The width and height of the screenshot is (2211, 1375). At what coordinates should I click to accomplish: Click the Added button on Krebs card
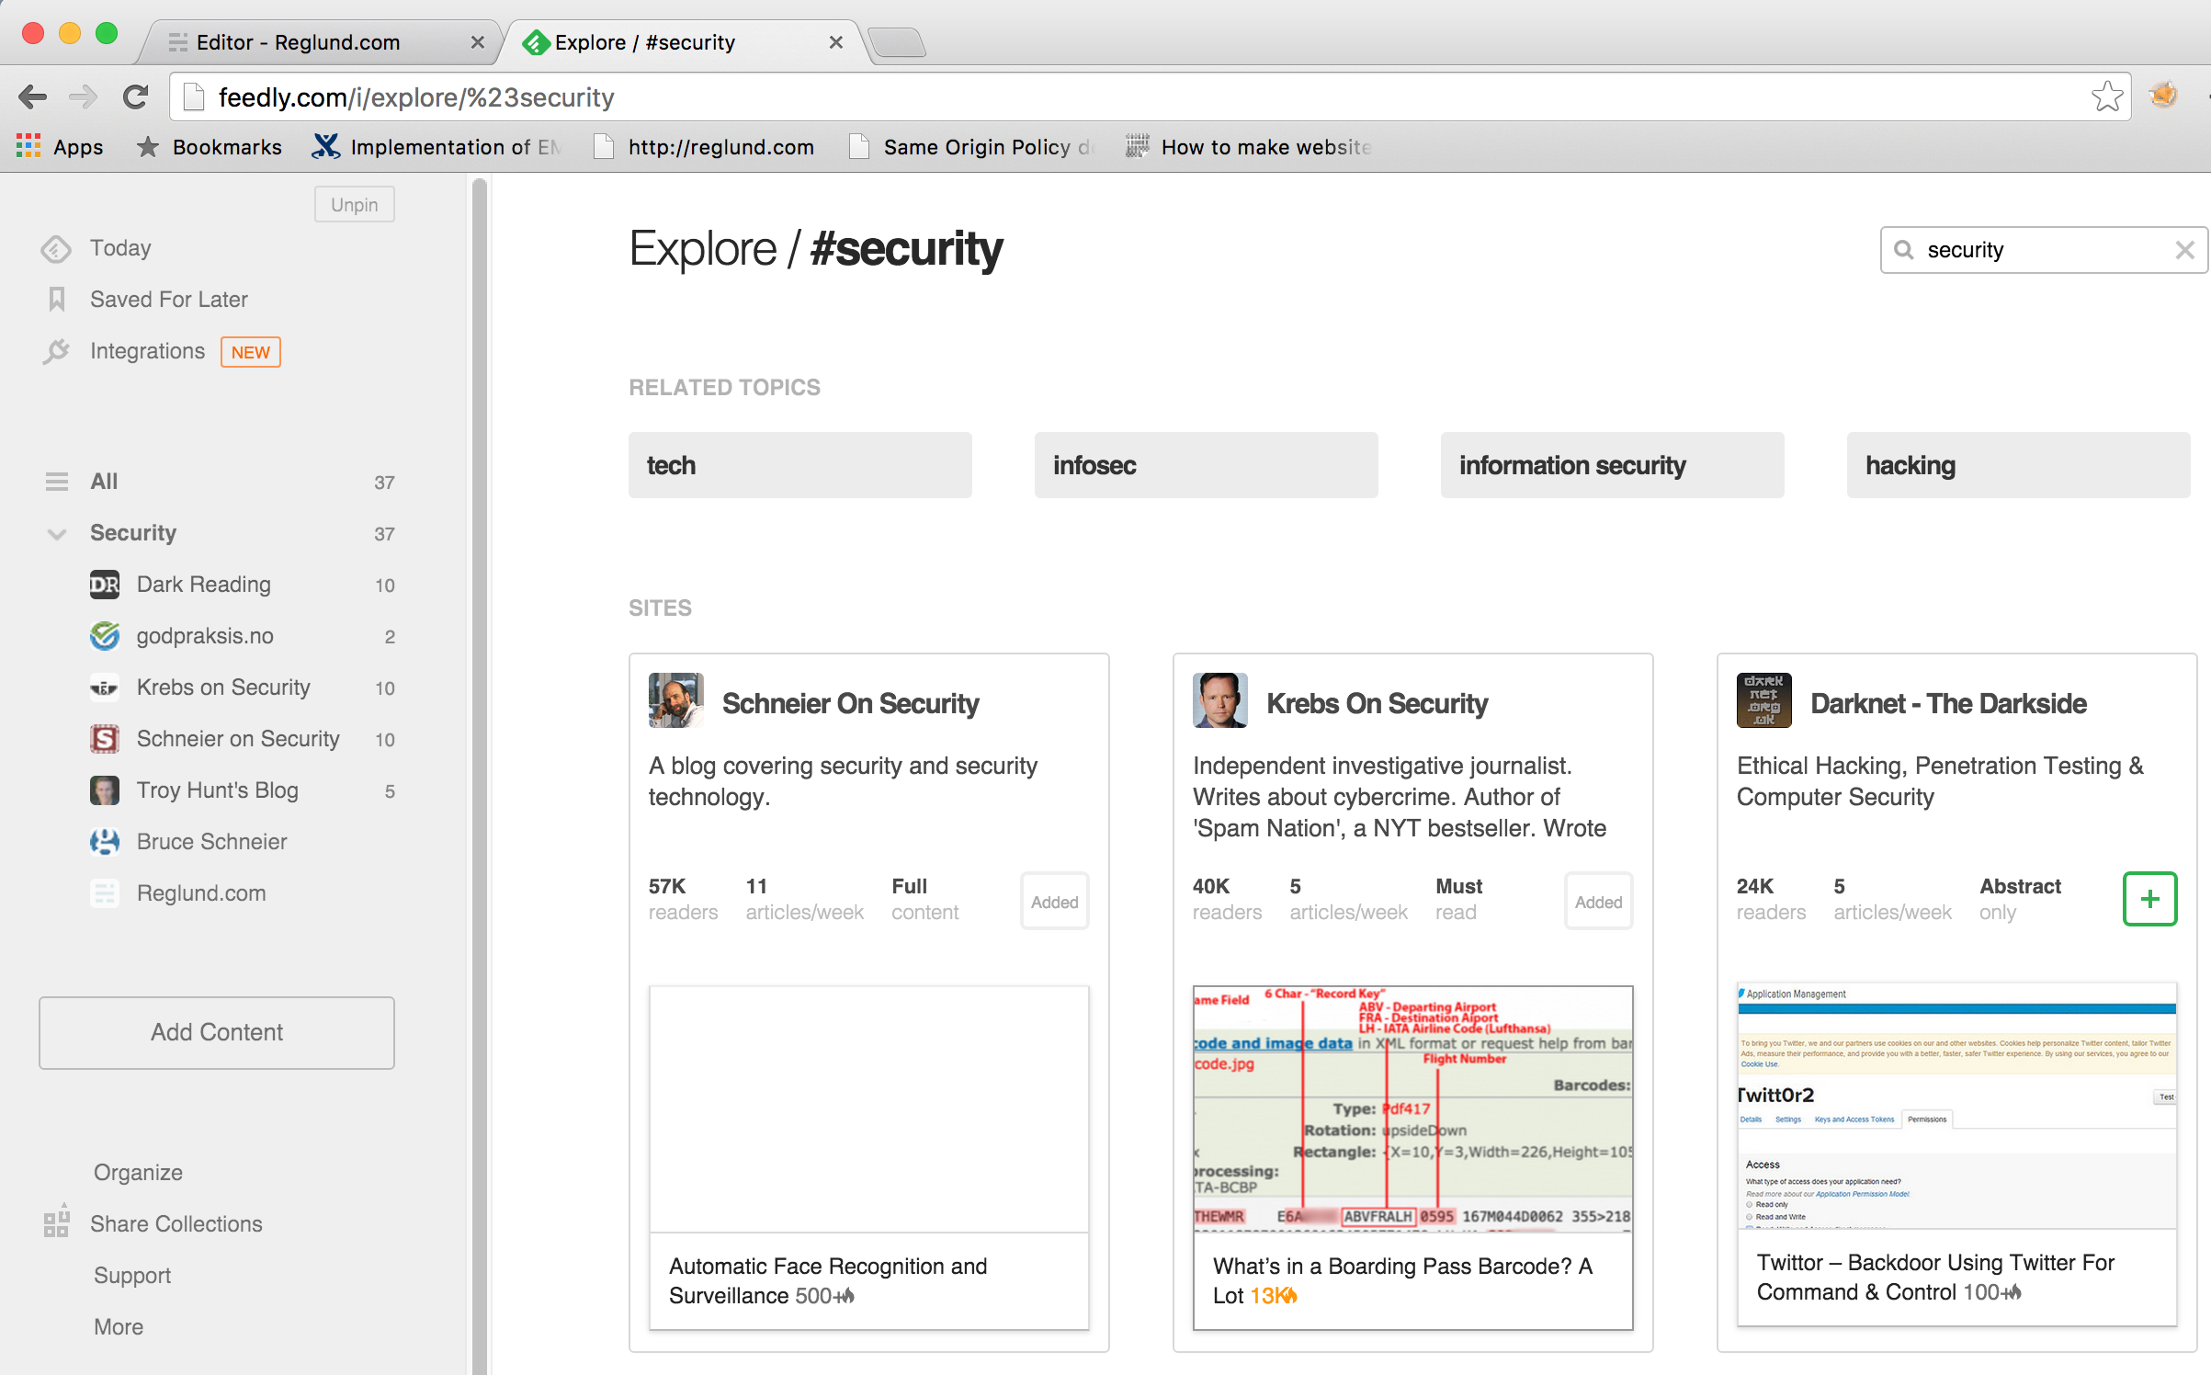click(x=1599, y=902)
